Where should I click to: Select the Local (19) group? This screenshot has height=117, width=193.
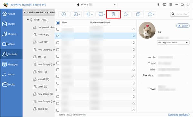[x=41, y=42]
